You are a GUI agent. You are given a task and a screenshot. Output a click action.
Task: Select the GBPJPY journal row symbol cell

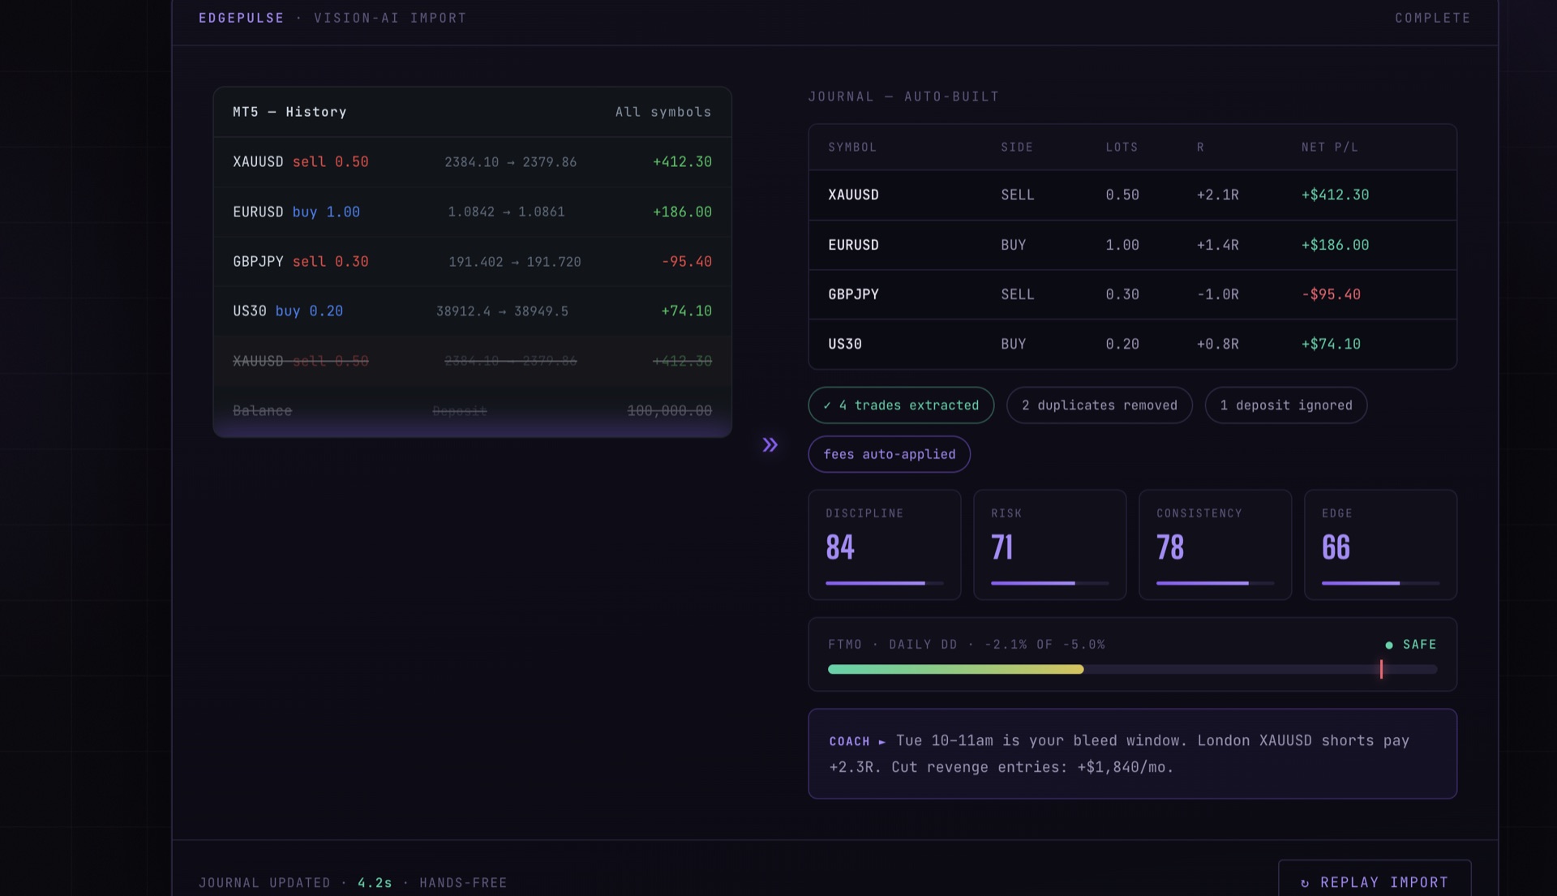coord(853,294)
